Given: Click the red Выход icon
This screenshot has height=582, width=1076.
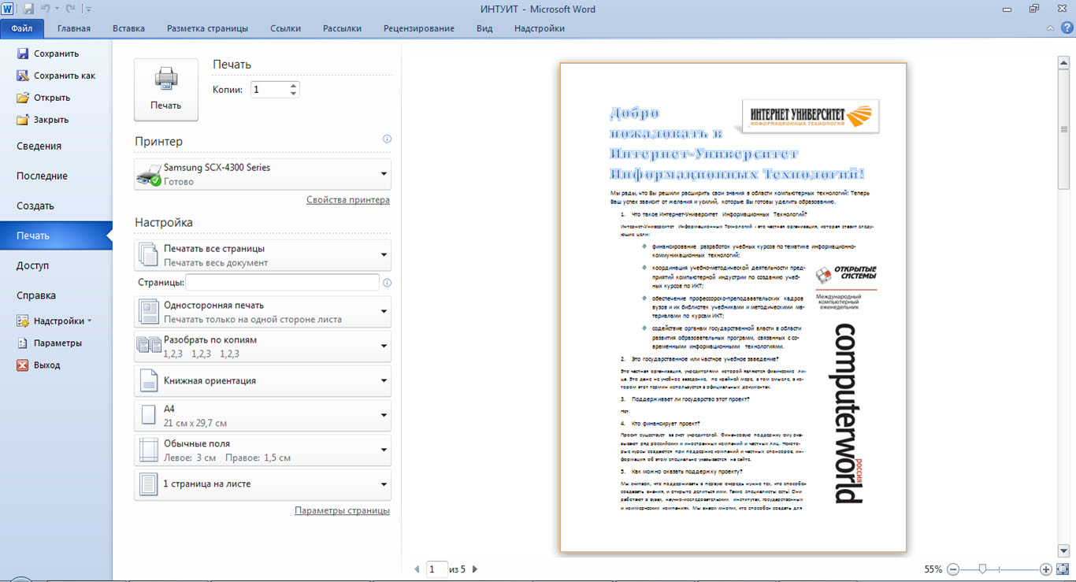Looking at the screenshot, I should click(23, 365).
